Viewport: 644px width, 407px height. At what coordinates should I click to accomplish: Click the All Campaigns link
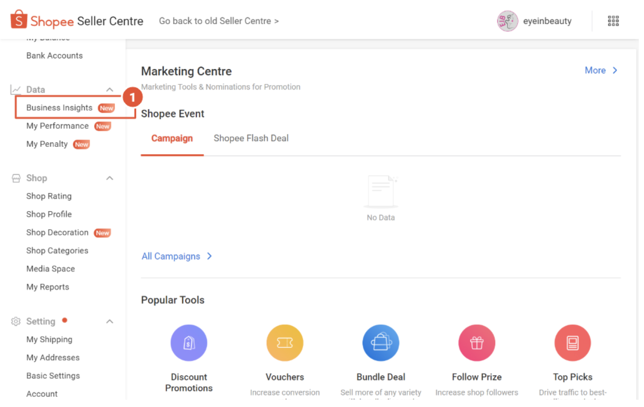(x=171, y=256)
